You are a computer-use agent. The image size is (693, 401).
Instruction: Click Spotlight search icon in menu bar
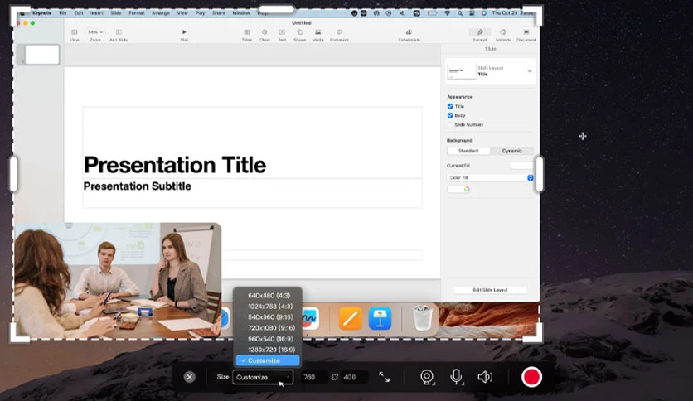(x=460, y=13)
